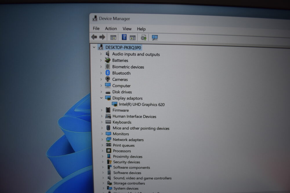Expand the Bluetooth chevron
Viewport: 290px width, 193px height.
point(101,73)
